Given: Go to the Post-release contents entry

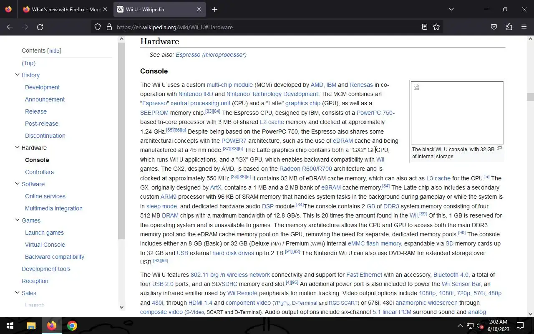Looking at the screenshot, I should click(42, 124).
